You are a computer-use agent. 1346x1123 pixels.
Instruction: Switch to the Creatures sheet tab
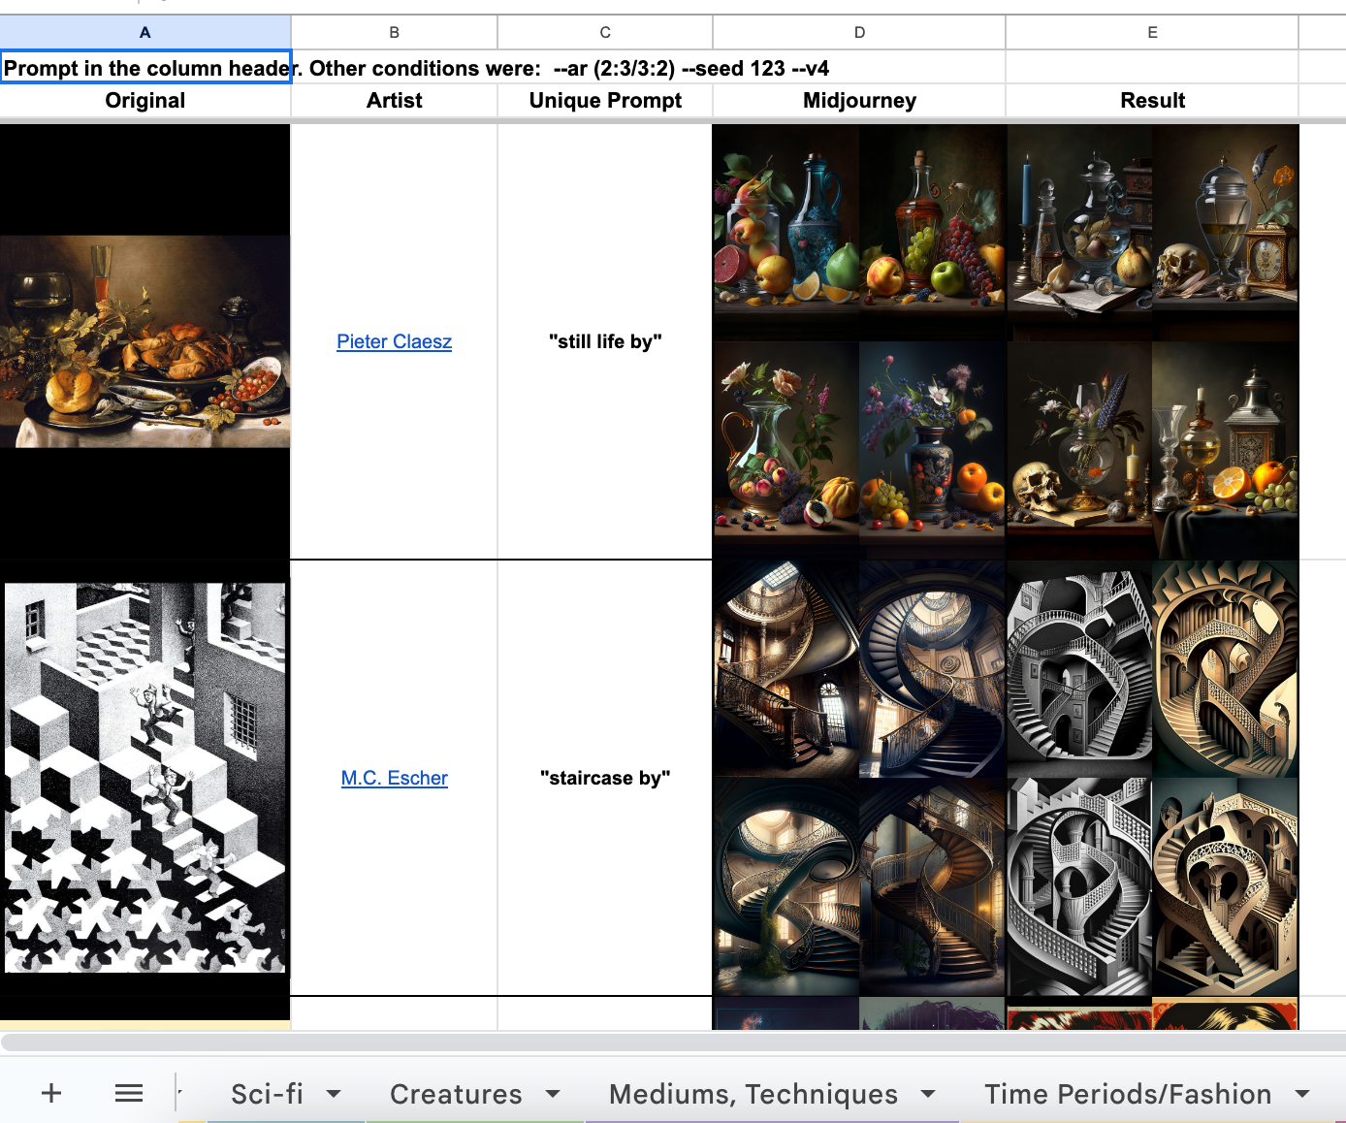[x=456, y=1094]
